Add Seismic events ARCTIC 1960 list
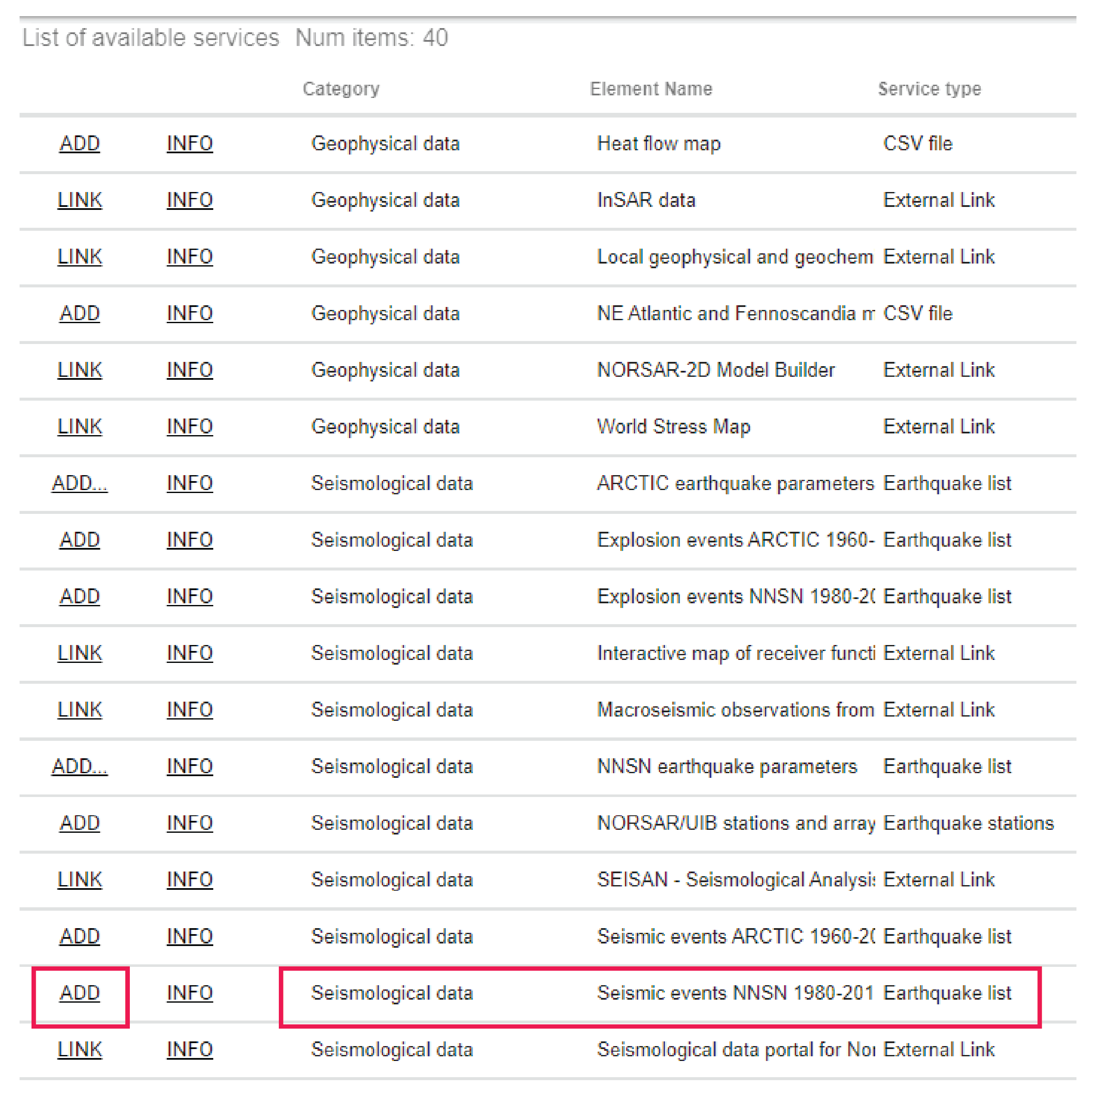 [x=80, y=936]
